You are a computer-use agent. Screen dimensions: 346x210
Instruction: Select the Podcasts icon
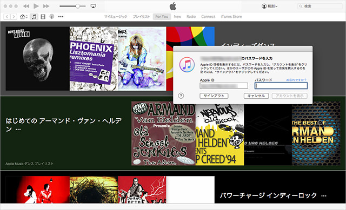click(x=52, y=17)
